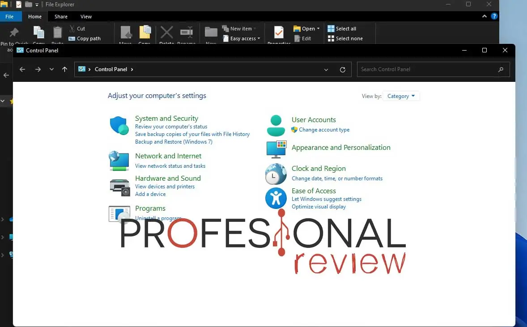
Task: Open Clock and Region category link
Action: click(x=319, y=168)
